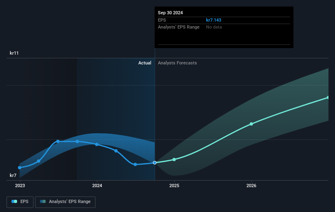Click the kr7 y-axis label
Screen dimensions: 335x212
click(13, 175)
